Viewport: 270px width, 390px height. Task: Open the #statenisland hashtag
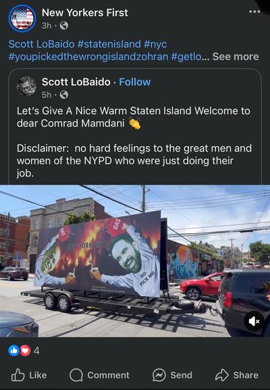tap(109, 44)
